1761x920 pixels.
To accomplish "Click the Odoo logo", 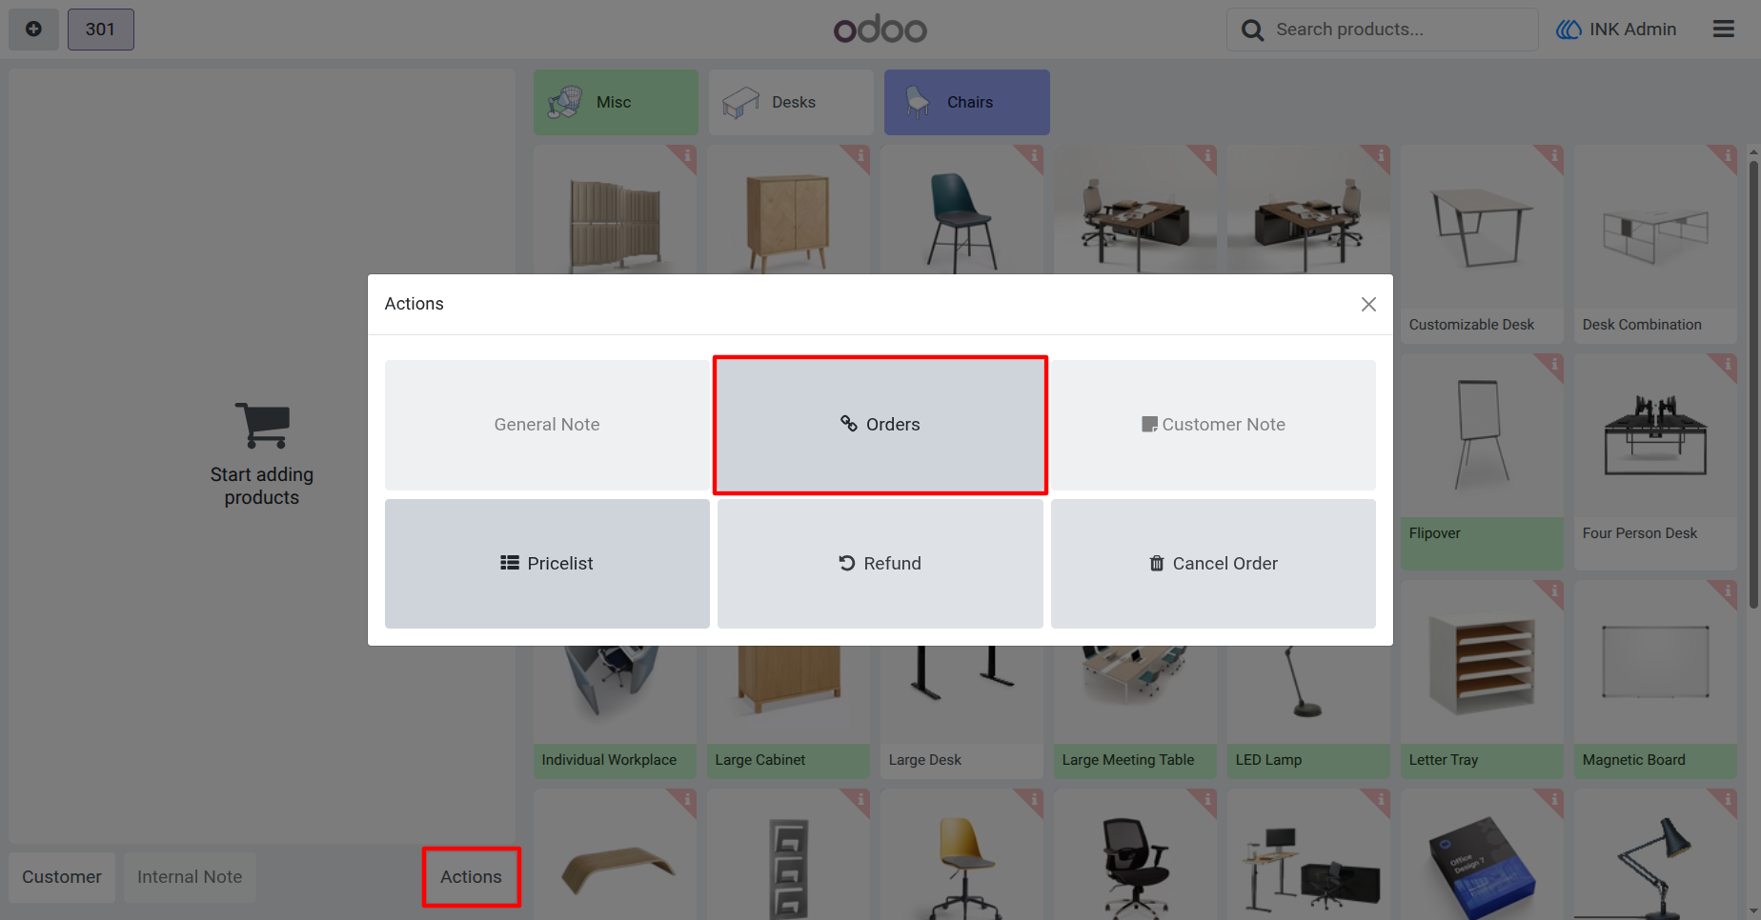I will [880, 30].
